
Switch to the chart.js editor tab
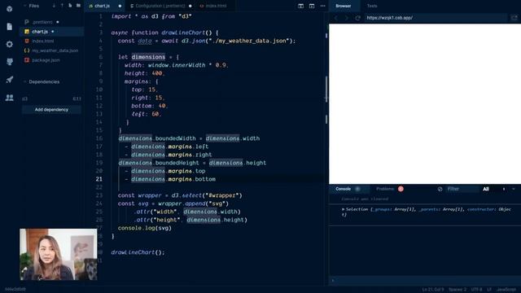pyautogui.click(x=103, y=6)
